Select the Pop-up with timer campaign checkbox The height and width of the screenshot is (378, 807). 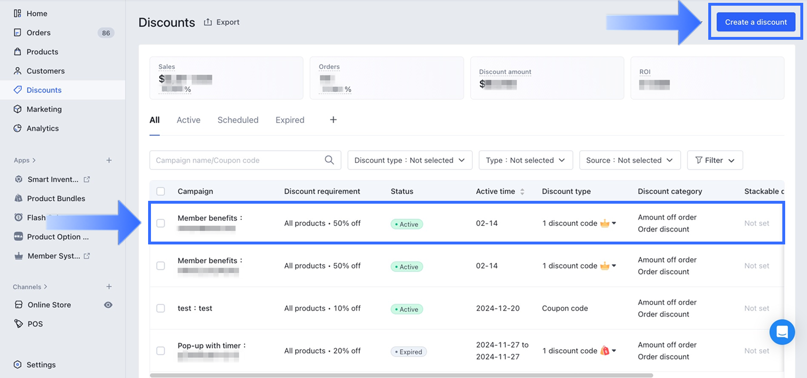tap(161, 351)
